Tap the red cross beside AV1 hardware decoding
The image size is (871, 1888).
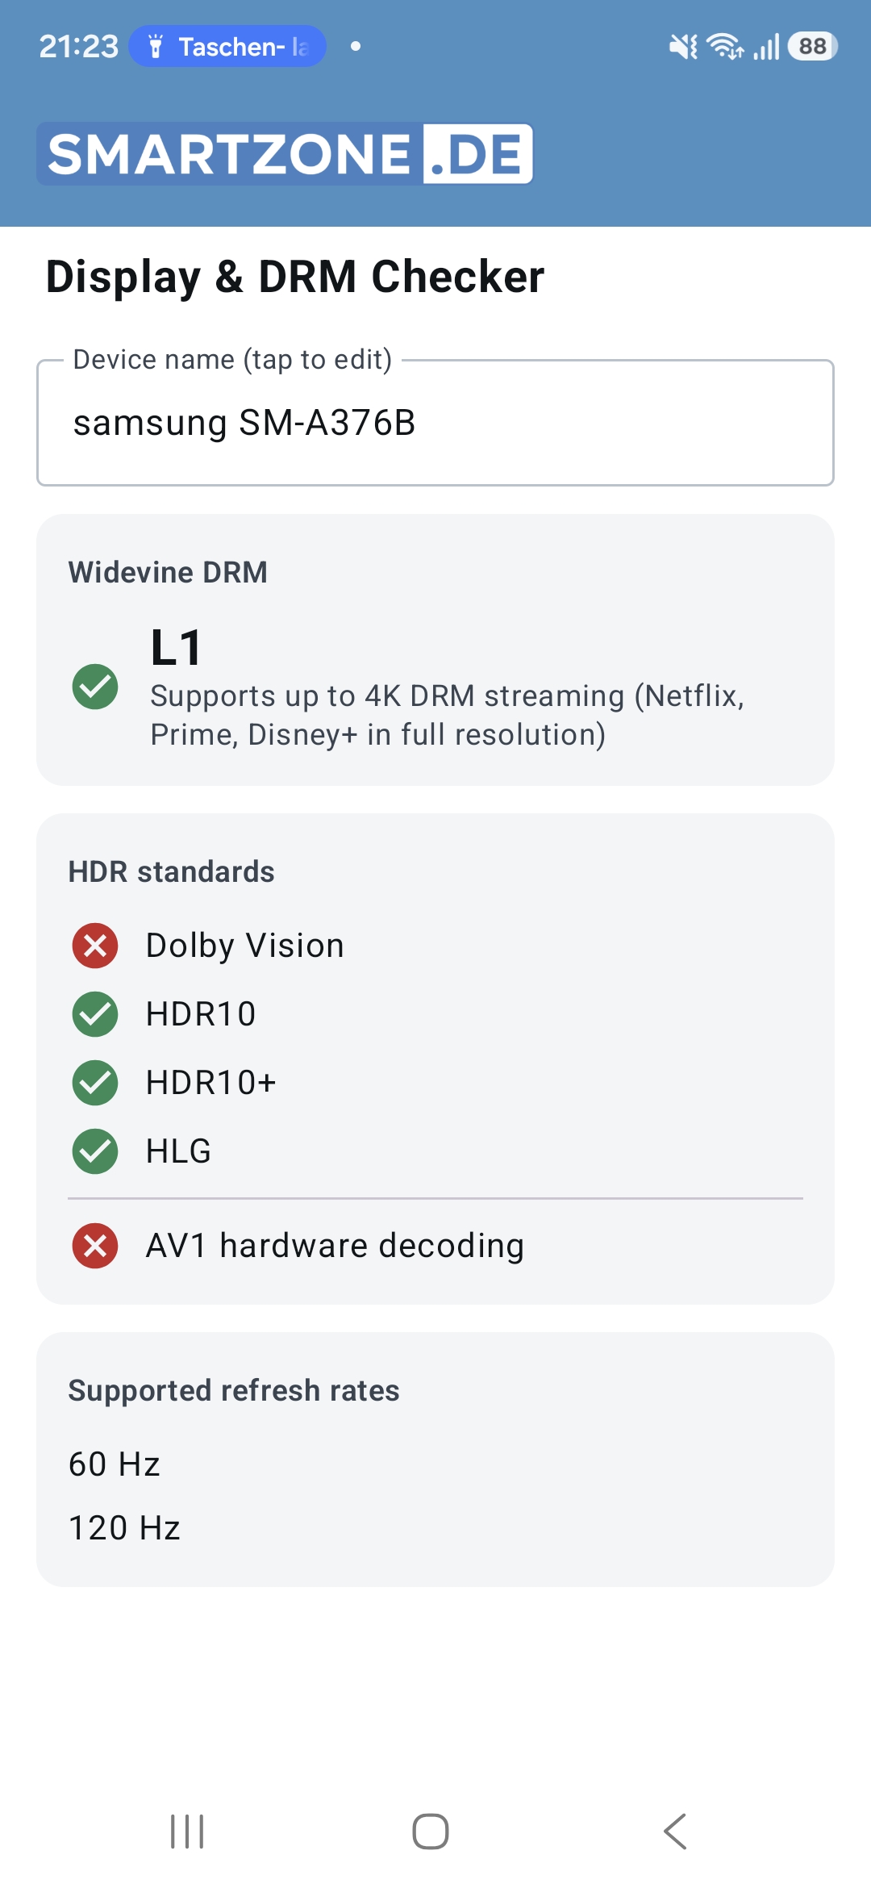pyautogui.click(x=95, y=1246)
